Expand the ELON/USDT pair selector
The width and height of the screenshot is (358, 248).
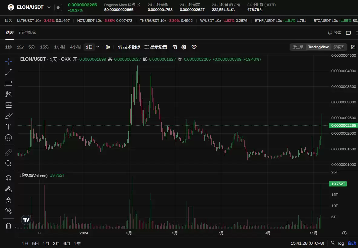coord(49,7)
